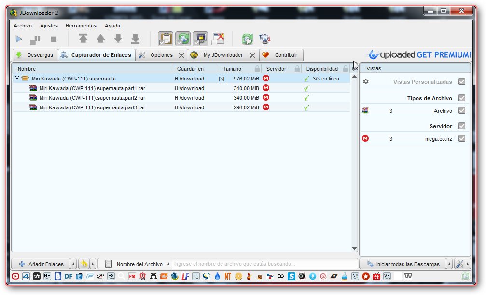The image size is (486, 295).
Task: Click the red "FM" host icon
Action: pyautogui.click(x=132, y=276)
